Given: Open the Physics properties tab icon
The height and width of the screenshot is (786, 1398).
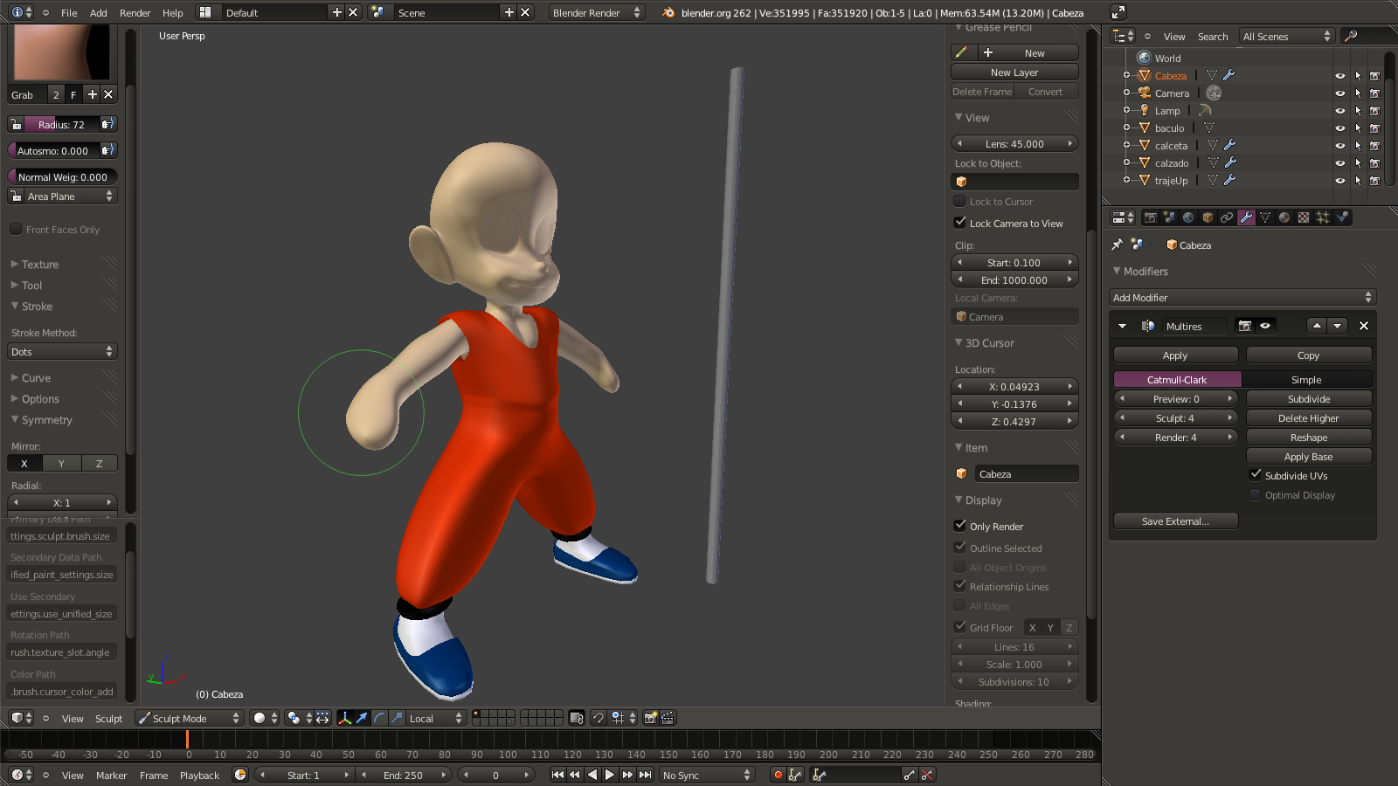Looking at the screenshot, I should click(x=1342, y=217).
